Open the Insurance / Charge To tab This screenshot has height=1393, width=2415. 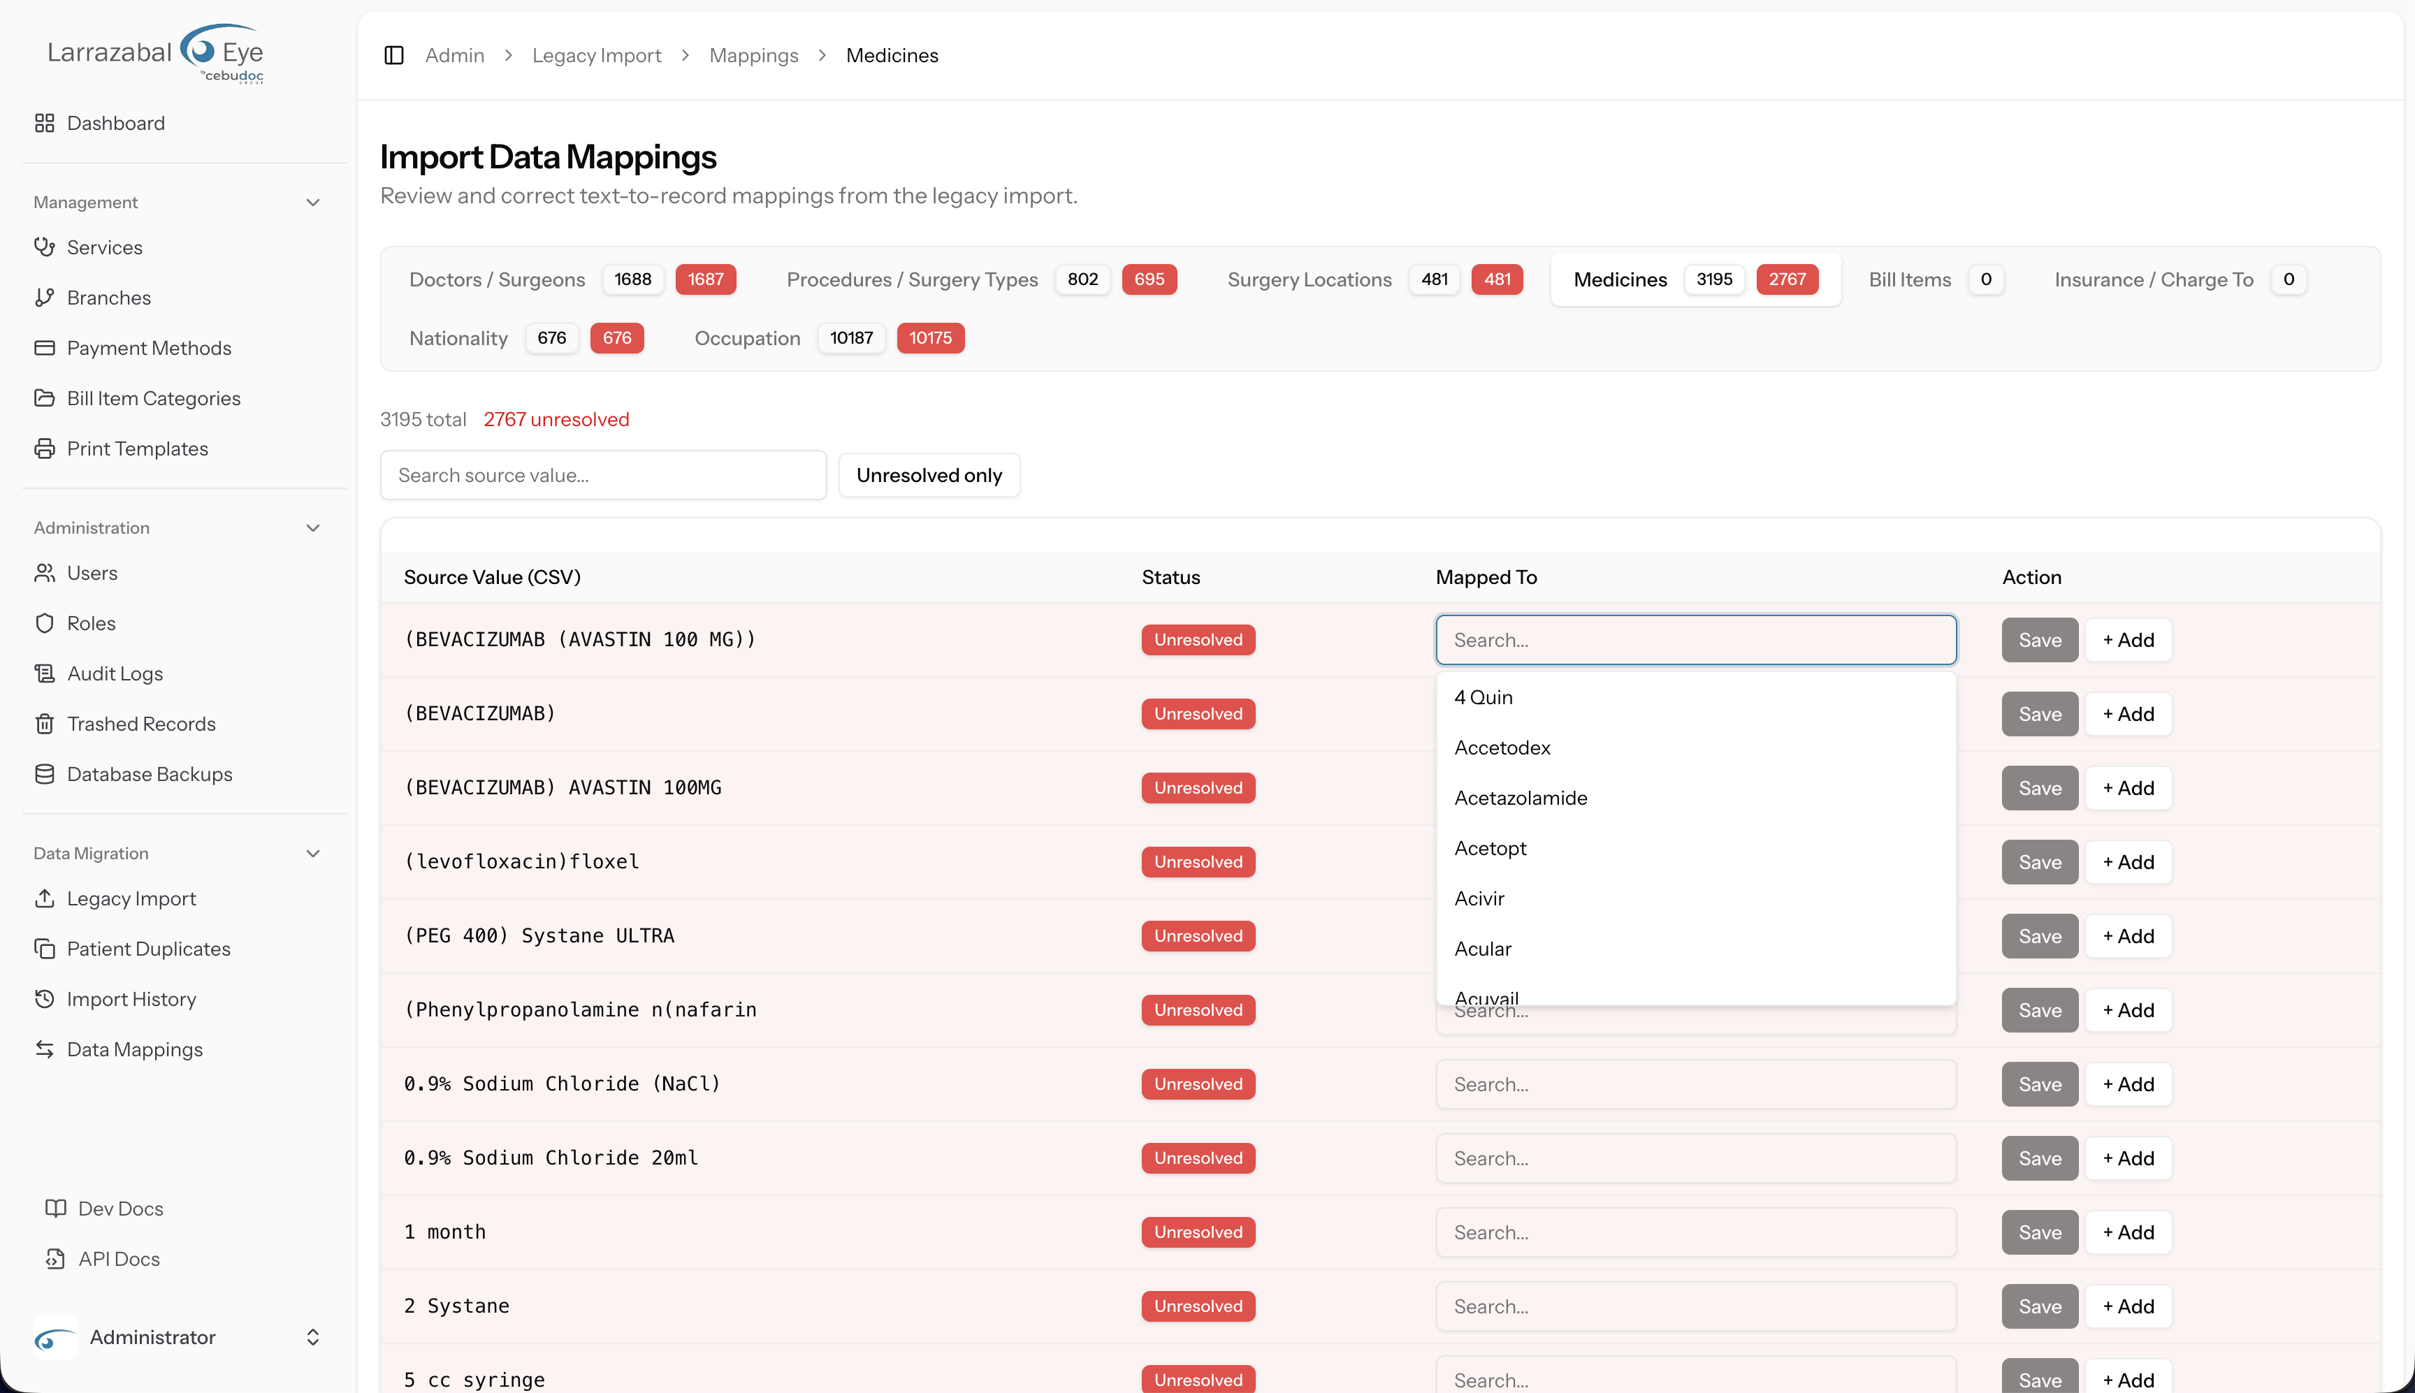(2180, 279)
